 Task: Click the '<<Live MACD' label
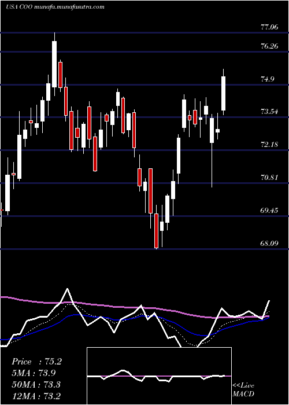(x=243, y=389)
